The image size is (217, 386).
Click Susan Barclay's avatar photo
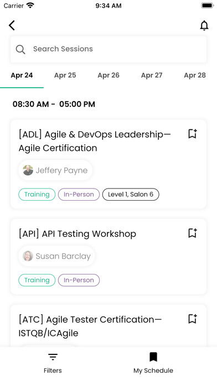(x=28, y=256)
